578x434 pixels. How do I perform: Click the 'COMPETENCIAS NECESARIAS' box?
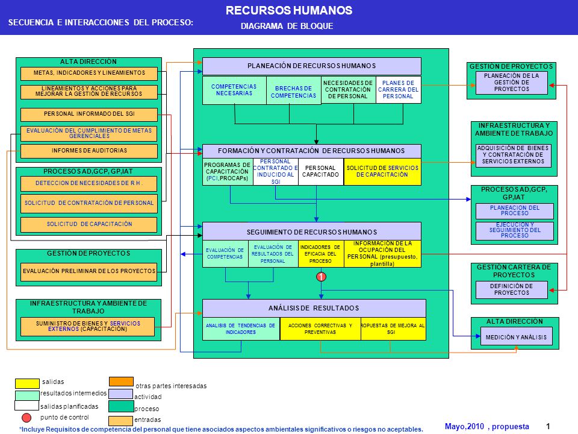(x=234, y=90)
